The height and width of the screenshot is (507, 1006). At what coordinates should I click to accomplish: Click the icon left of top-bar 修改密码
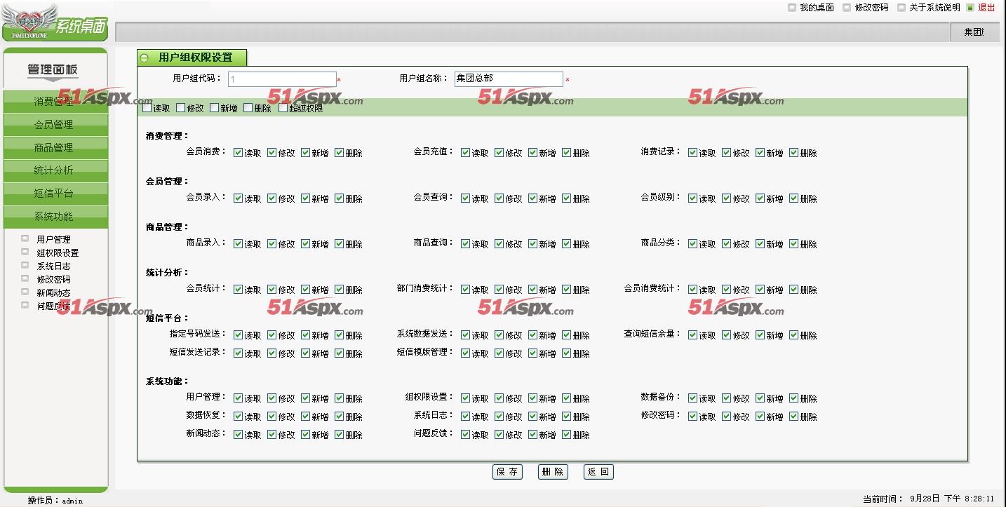coord(847,8)
